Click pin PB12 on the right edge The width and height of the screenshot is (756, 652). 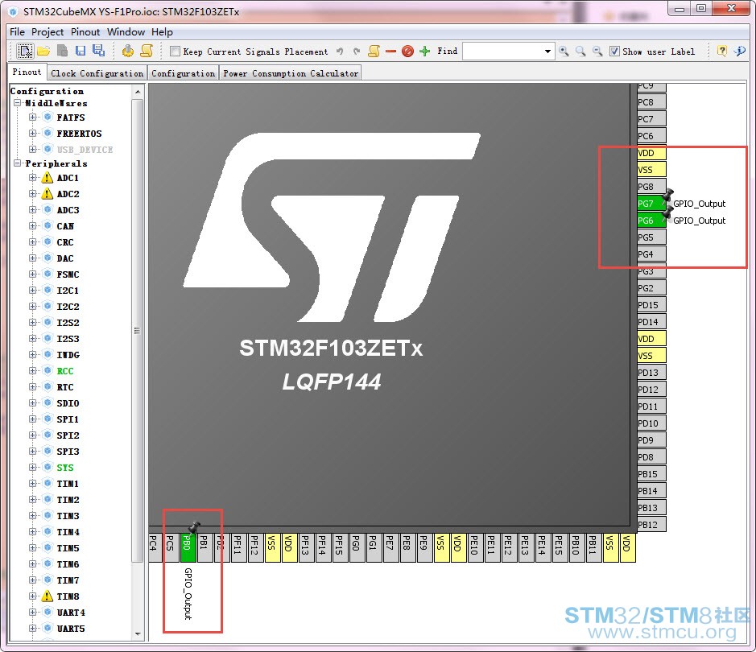651,524
